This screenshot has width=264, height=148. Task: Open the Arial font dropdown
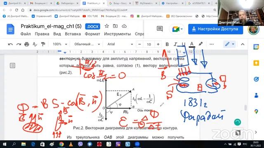(x=120, y=44)
